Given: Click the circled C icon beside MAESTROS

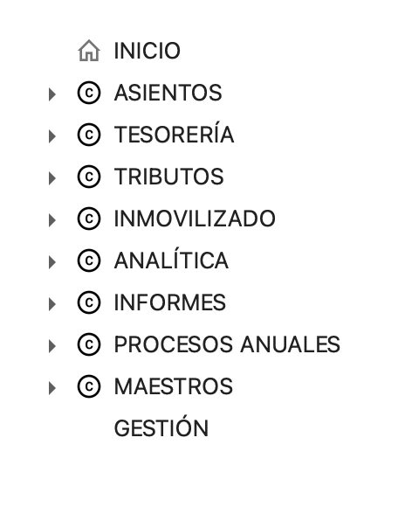Looking at the screenshot, I should pos(89,386).
